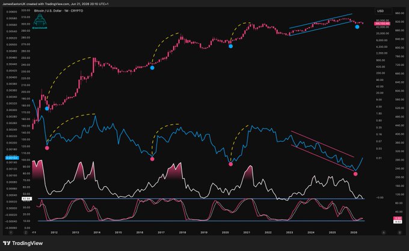Select the pink current price label on the right axis
Image resolution: width=409 pixels, height=251 pixels.
[382, 23]
